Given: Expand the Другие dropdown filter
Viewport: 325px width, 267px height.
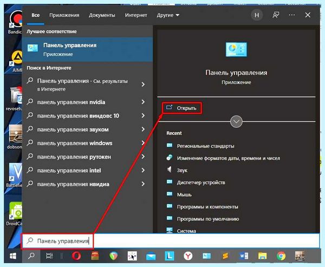Looking at the screenshot, I should pos(168,15).
